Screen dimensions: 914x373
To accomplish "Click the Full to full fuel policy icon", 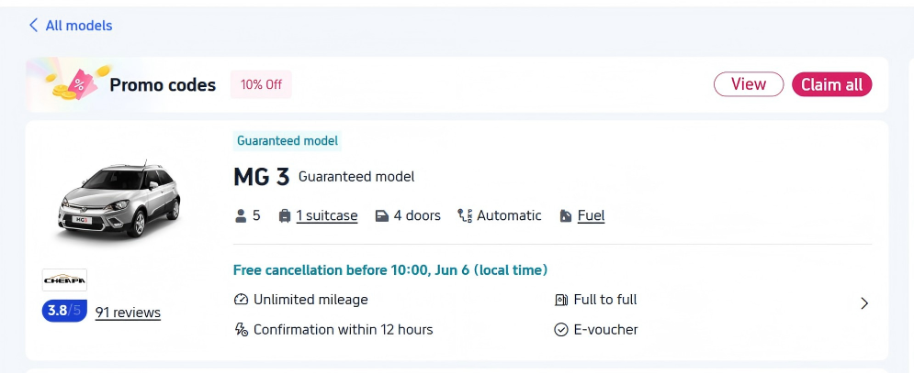I will coord(560,300).
